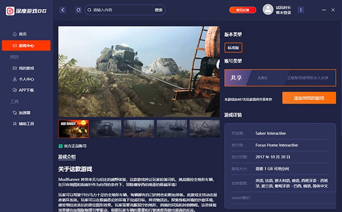Select the MudRunner cover art thumbnail

(x=74, y=128)
